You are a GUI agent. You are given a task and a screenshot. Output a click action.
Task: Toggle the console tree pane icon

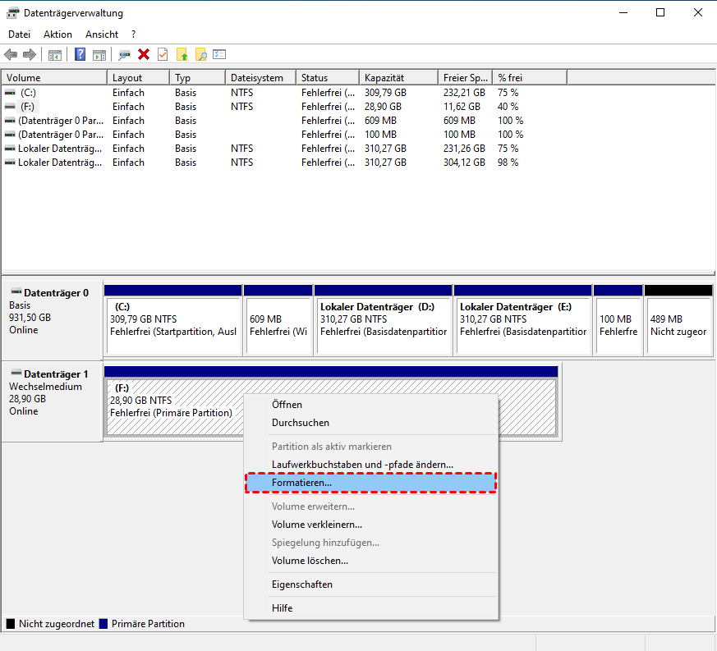[x=55, y=55]
